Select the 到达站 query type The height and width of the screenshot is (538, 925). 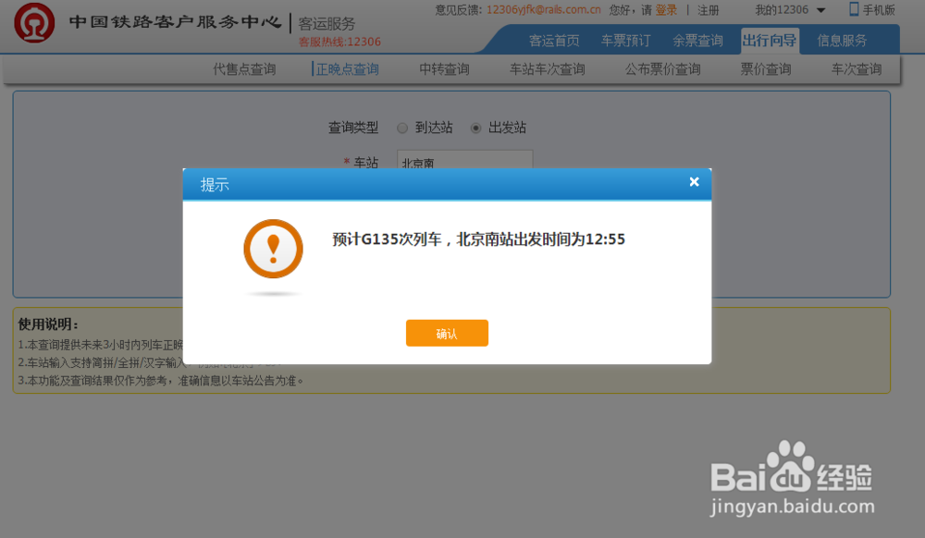coord(402,128)
